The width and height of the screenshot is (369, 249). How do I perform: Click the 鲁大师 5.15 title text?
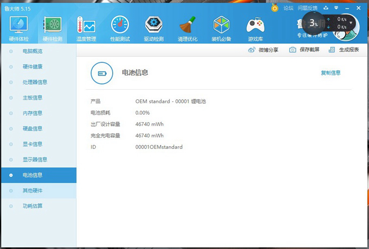pyautogui.click(x=17, y=9)
